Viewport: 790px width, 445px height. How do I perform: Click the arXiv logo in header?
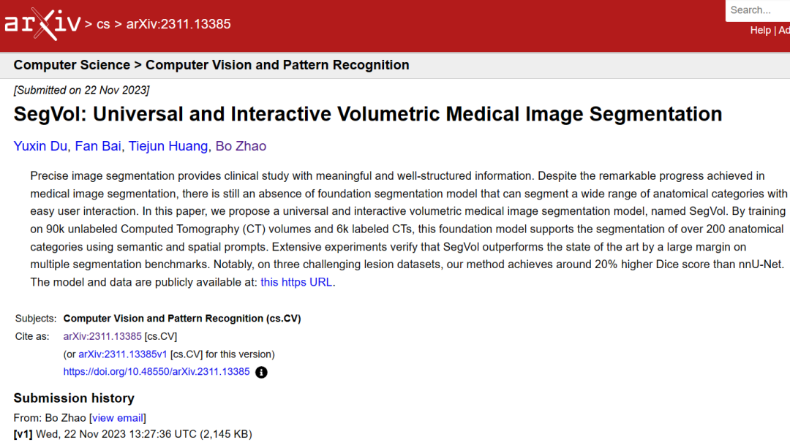pos(42,23)
